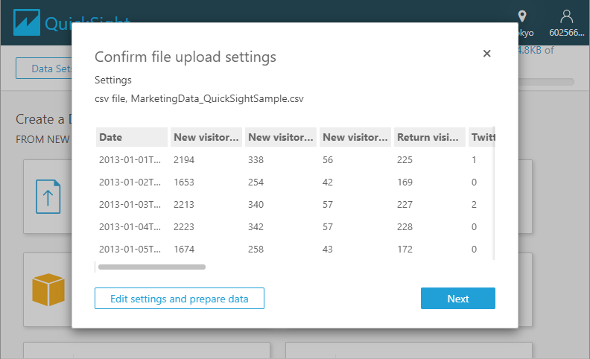
Task: Click the upload file arrow icon
Action: [48, 197]
